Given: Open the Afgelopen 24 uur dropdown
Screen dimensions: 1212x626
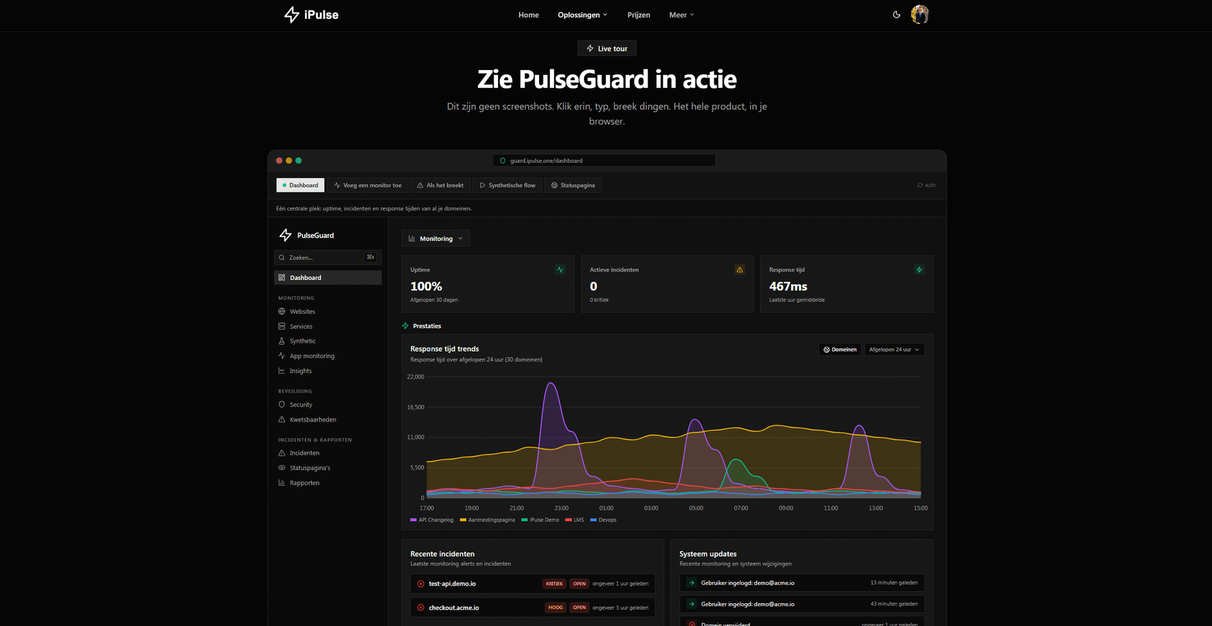Looking at the screenshot, I should point(894,350).
